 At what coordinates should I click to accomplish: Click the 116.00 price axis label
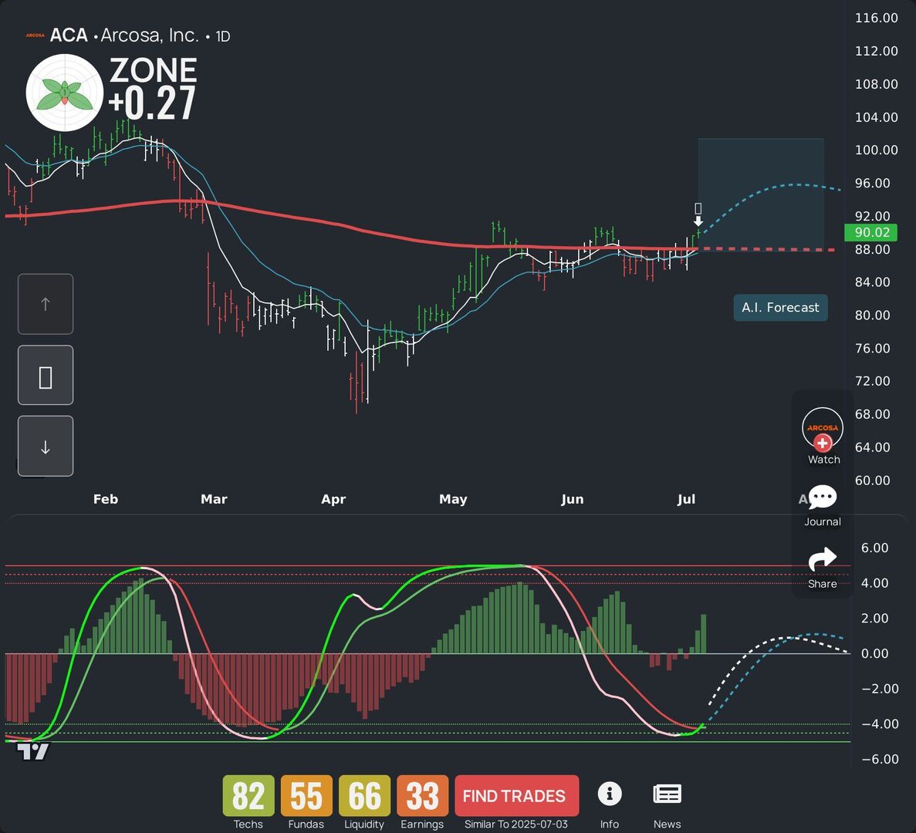click(x=877, y=18)
